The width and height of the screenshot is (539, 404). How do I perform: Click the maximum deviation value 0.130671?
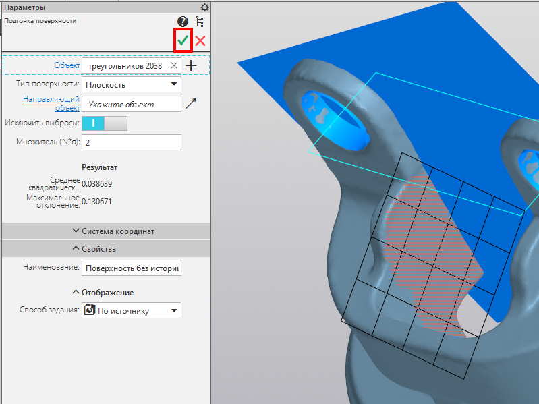coord(96,201)
